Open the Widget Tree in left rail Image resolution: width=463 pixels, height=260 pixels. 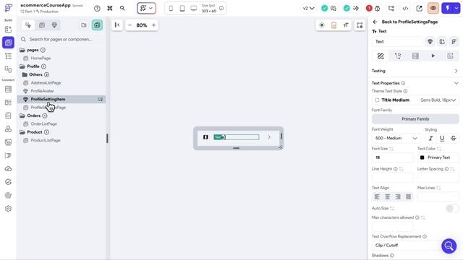(x=8, y=56)
